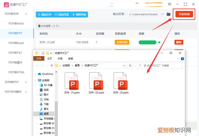Toggle the Explorer quick access properties checkbox icon
The image size is (199, 136).
click(x=43, y=53)
